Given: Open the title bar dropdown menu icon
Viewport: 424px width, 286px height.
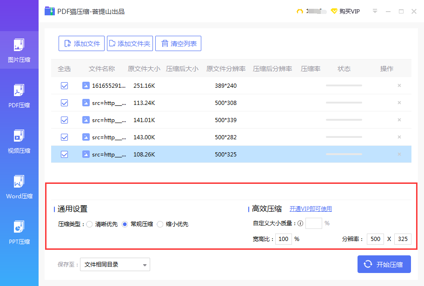Looking at the screenshot, I should pyautogui.click(x=375, y=11).
